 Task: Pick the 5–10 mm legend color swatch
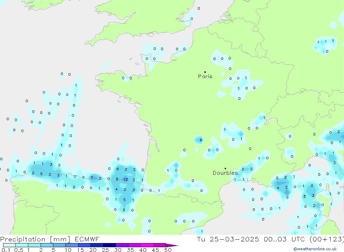click(x=60, y=245)
